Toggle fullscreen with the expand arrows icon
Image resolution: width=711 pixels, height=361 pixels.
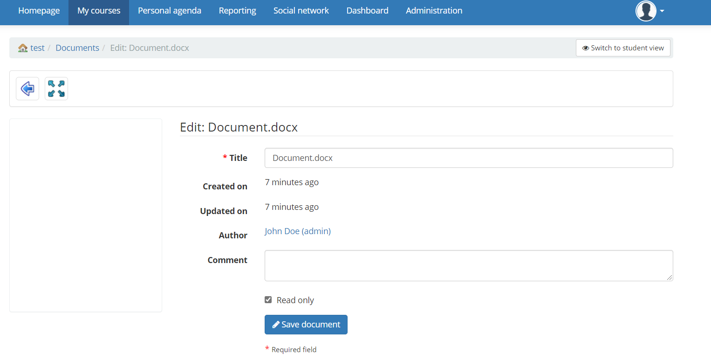[56, 89]
